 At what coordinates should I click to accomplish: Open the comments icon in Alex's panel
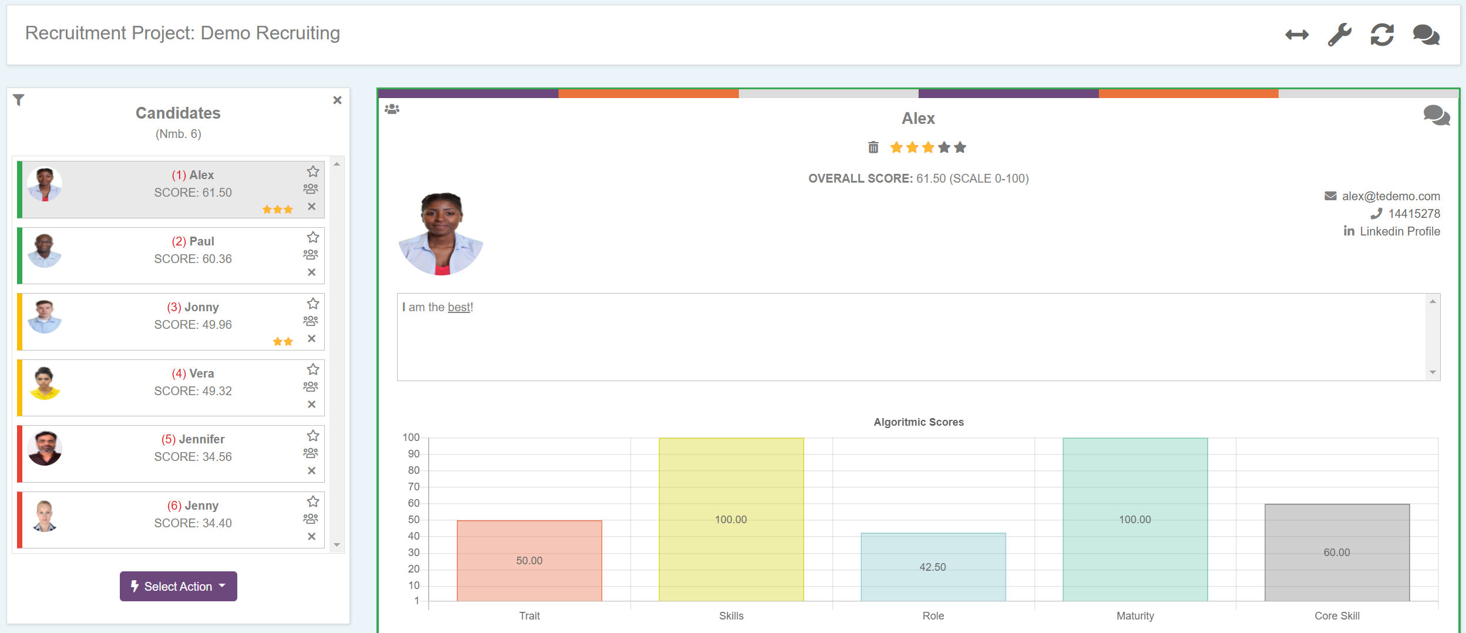(x=1436, y=115)
